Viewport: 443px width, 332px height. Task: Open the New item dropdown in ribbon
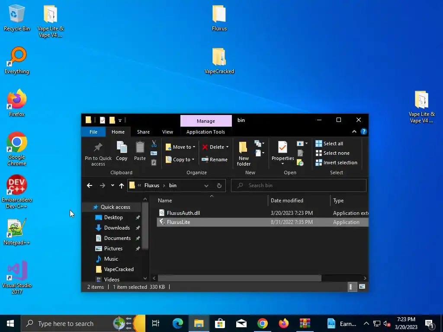[260, 144]
